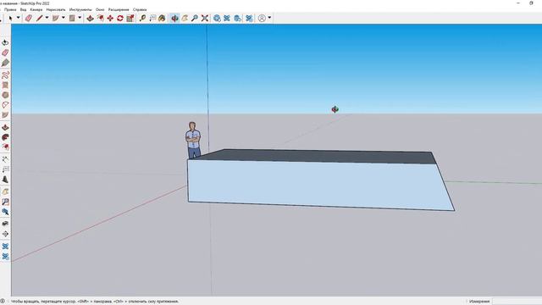Pick the Line pencil tool in top toolbar

coord(39,18)
